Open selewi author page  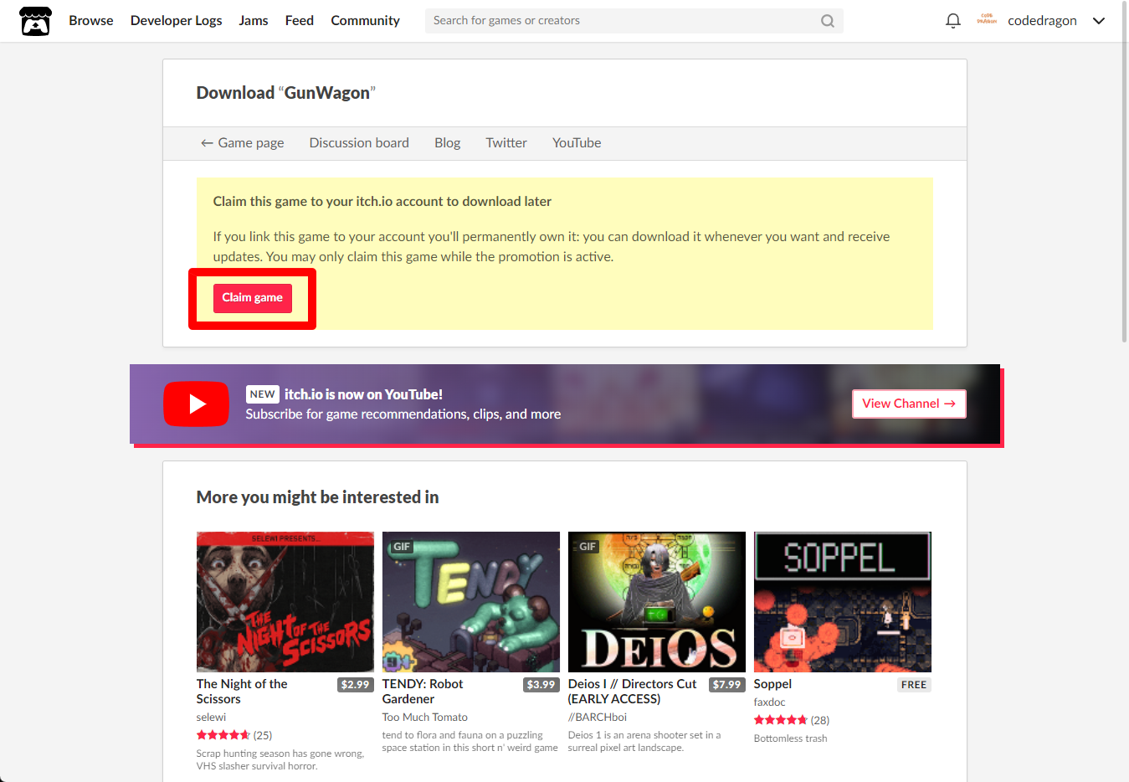coord(211,718)
